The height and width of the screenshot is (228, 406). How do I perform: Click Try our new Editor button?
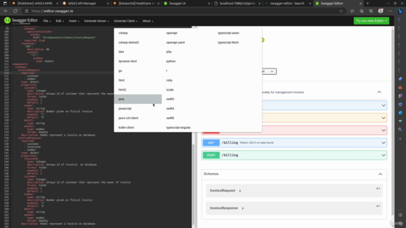click(371, 21)
